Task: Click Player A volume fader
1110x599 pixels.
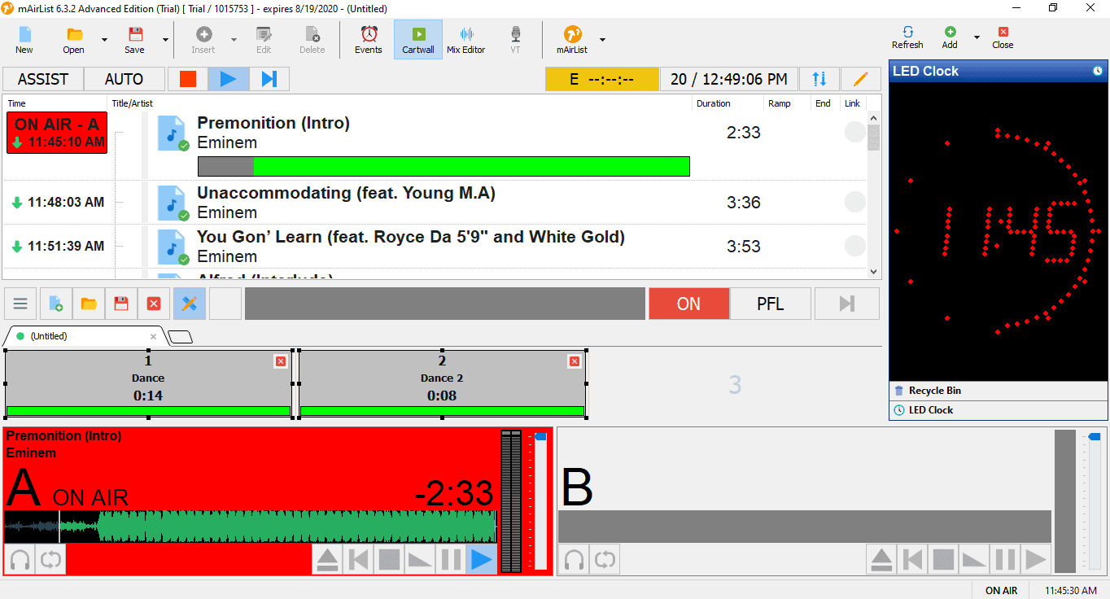Action: click(x=540, y=438)
